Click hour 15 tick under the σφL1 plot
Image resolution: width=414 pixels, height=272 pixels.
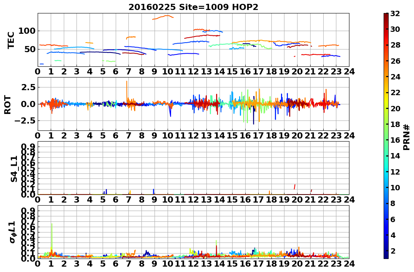(232, 264)
